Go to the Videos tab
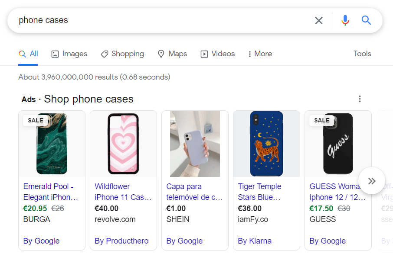This screenshot has width=393, height=260. click(217, 54)
